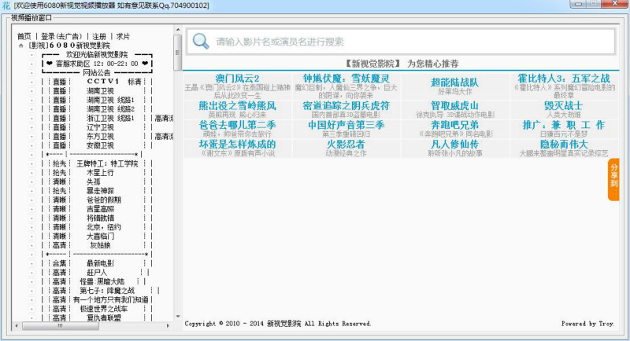Open 霍比特人3：五军之战 recommendation
The image size is (630, 341).
(x=564, y=79)
